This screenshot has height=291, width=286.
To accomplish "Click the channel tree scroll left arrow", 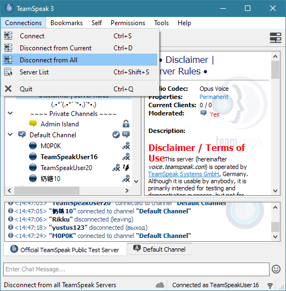I will [10, 190].
